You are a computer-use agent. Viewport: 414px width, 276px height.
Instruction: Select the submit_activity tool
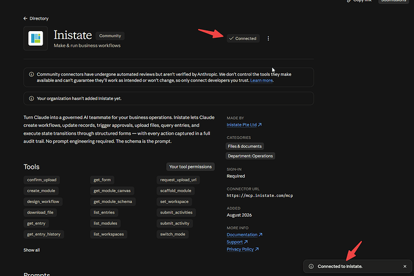tap(175, 223)
